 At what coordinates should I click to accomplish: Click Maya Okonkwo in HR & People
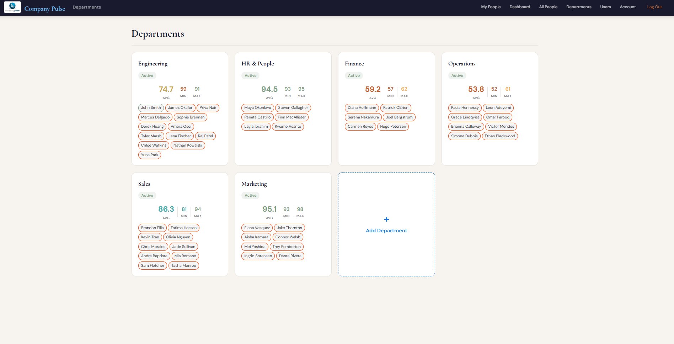click(x=257, y=108)
